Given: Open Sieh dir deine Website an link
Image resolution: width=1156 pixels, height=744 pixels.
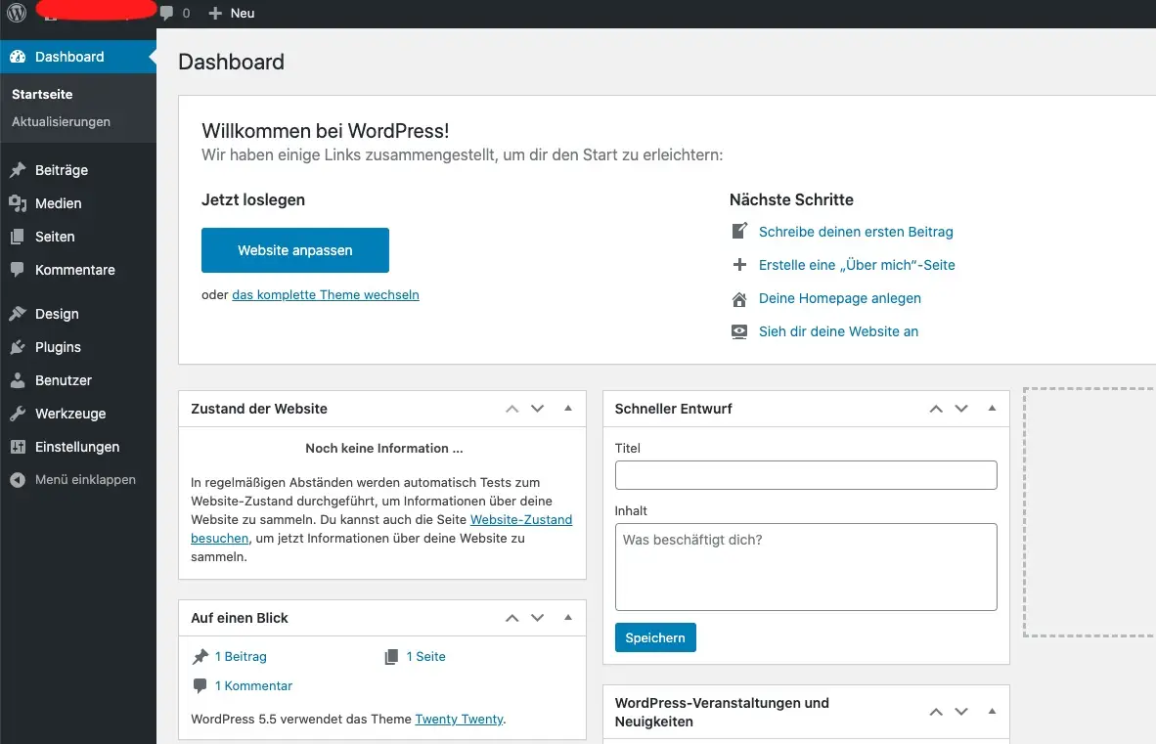Looking at the screenshot, I should coord(838,331).
